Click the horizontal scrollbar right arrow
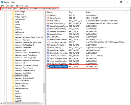The image size is (131, 105). [x=42, y=103]
